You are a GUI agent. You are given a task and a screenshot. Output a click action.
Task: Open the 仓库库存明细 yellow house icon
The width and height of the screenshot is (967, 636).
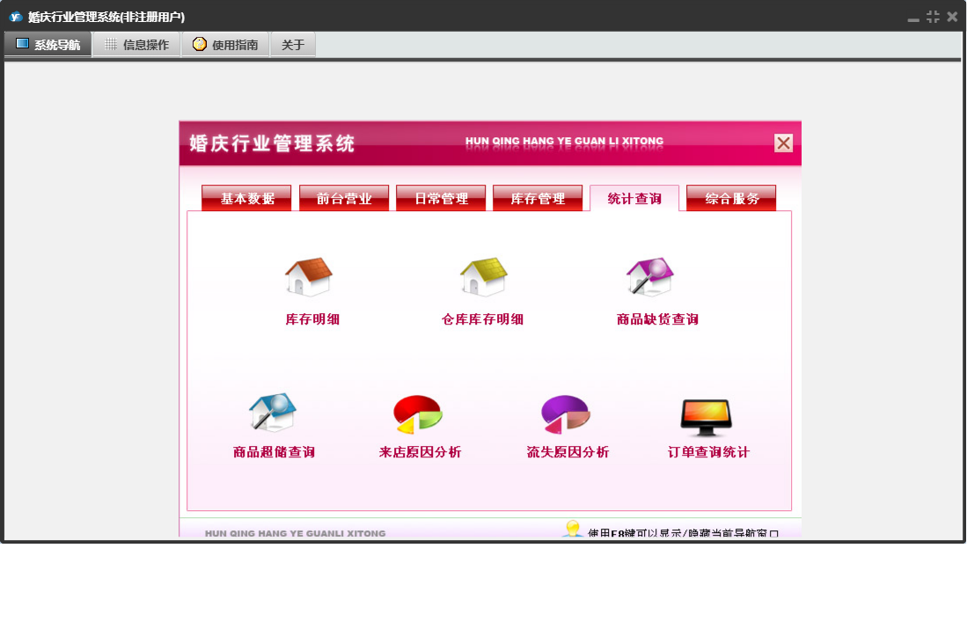tap(483, 277)
